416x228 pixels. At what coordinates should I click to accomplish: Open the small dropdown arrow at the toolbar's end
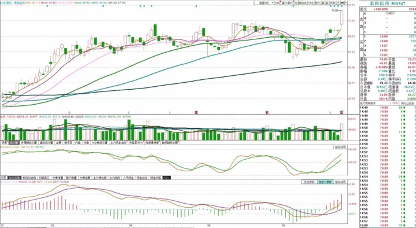[x=346, y=3]
